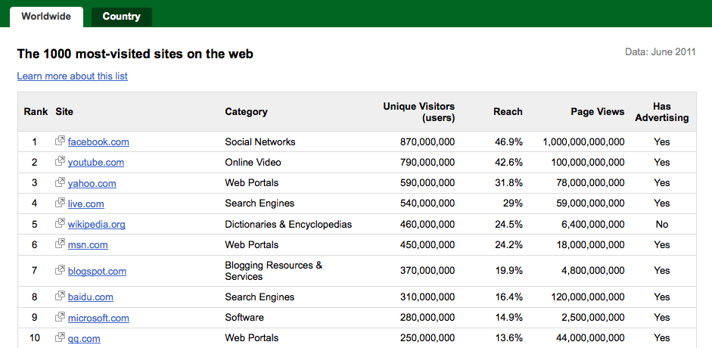This screenshot has width=712, height=348.
Task: Click the Has Advertising column header
Action: coord(662,112)
